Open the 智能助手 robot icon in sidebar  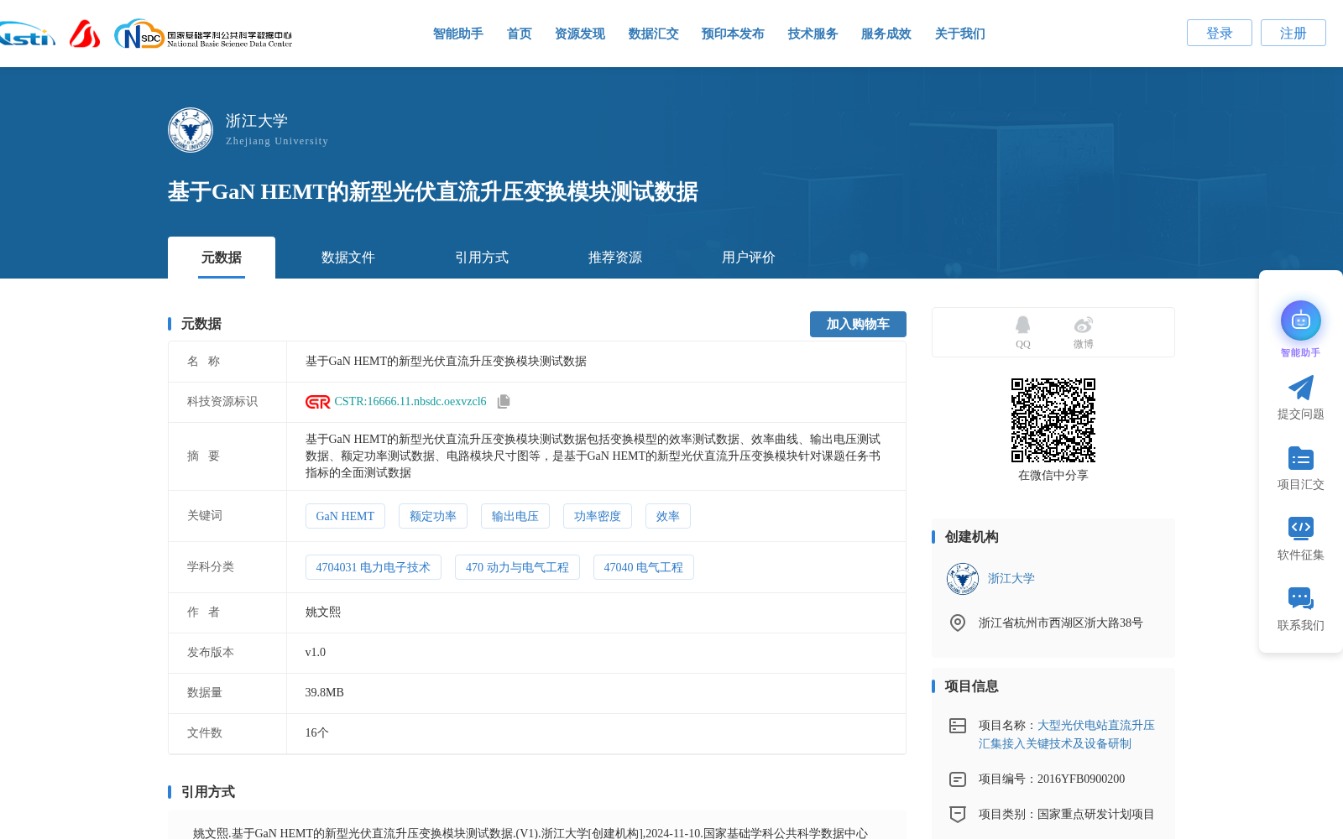coord(1301,320)
